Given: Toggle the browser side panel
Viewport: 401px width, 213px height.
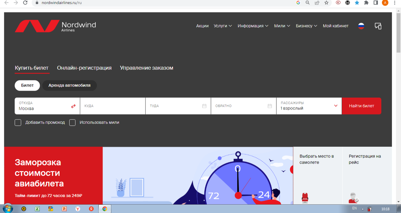Looking at the screenshot, I should 376,3.
